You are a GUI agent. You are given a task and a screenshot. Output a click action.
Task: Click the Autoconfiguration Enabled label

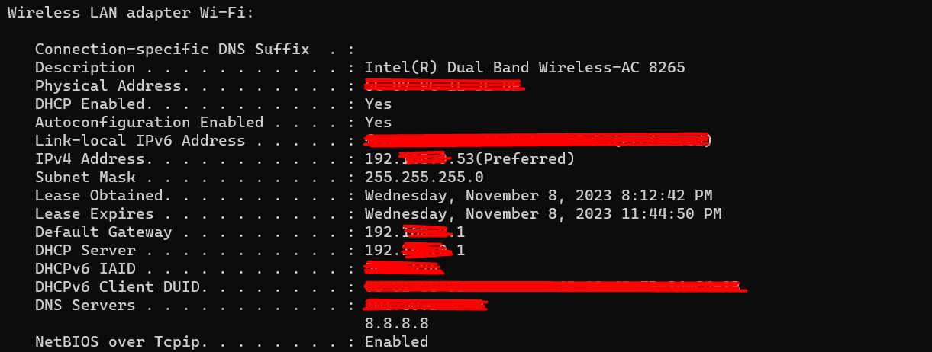149,123
